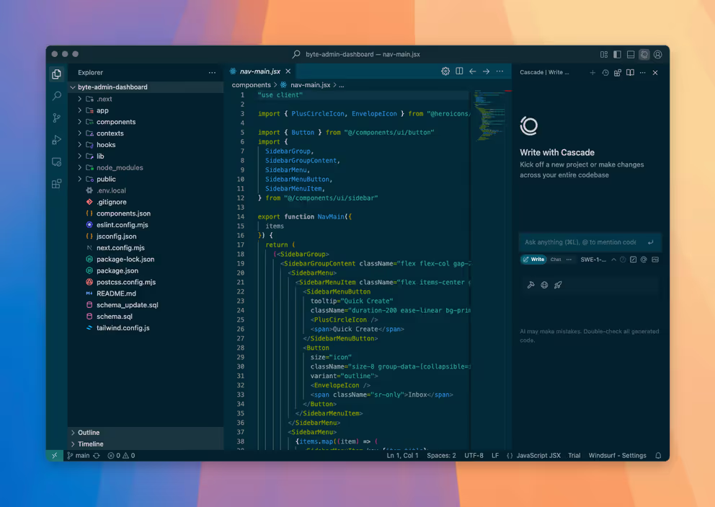
Task: Click the rocket icon in Cascade panel
Action: pos(558,285)
